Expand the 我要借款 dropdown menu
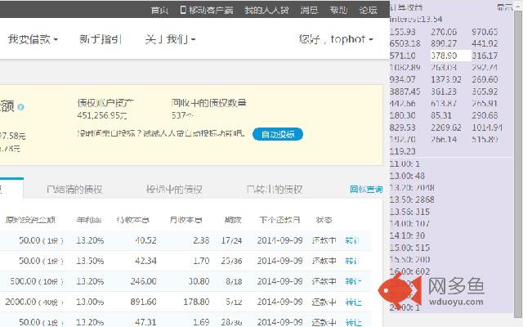 pos(33,39)
